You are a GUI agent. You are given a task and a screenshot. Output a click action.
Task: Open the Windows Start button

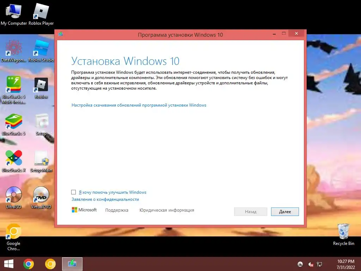(9, 264)
